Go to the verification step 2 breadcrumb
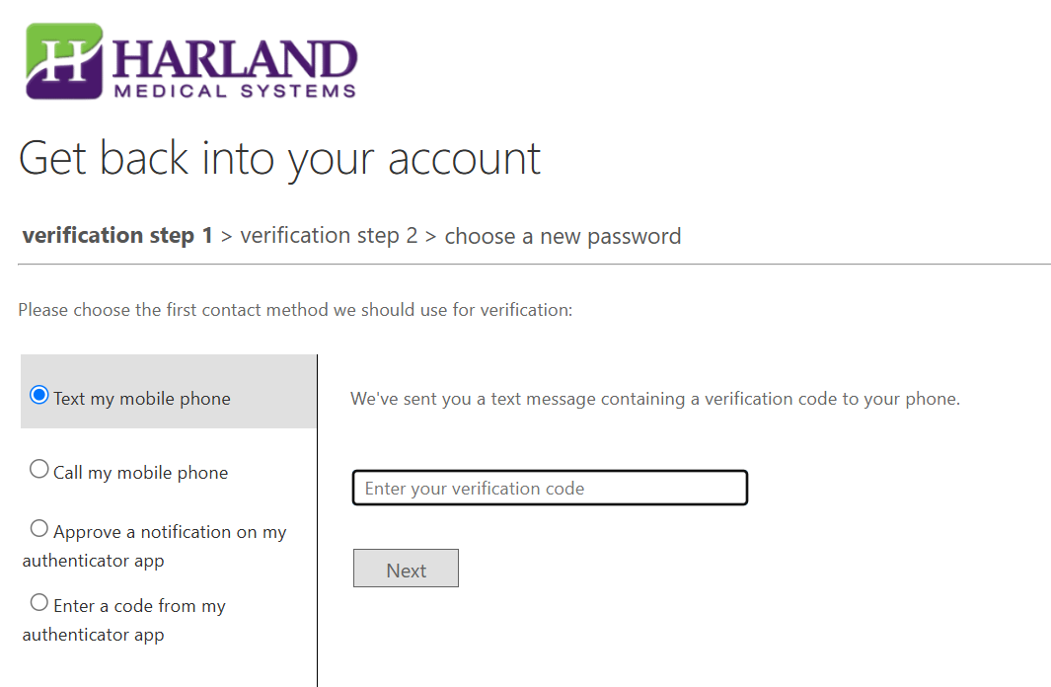The height and width of the screenshot is (687, 1051). (329, 236)
